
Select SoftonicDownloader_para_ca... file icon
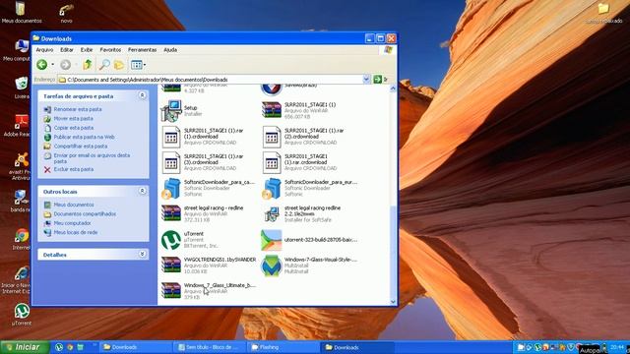pyautogui.click(x=171, y=189)
